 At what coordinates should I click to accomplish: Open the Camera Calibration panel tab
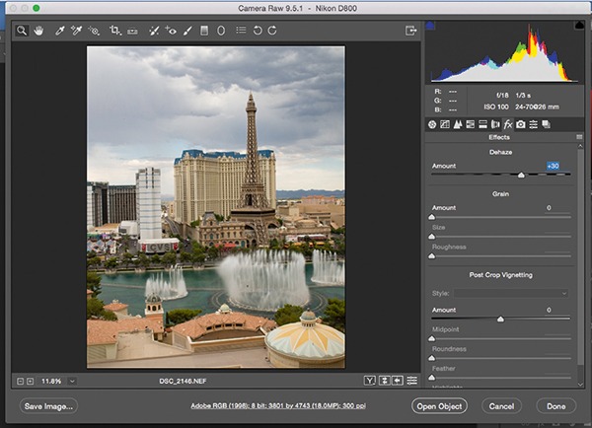pos(521,124)
